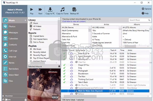This screenshot has width=153, height=101.
Task: Select the Alternative & Punk genre
Action: tap(69, 37)
